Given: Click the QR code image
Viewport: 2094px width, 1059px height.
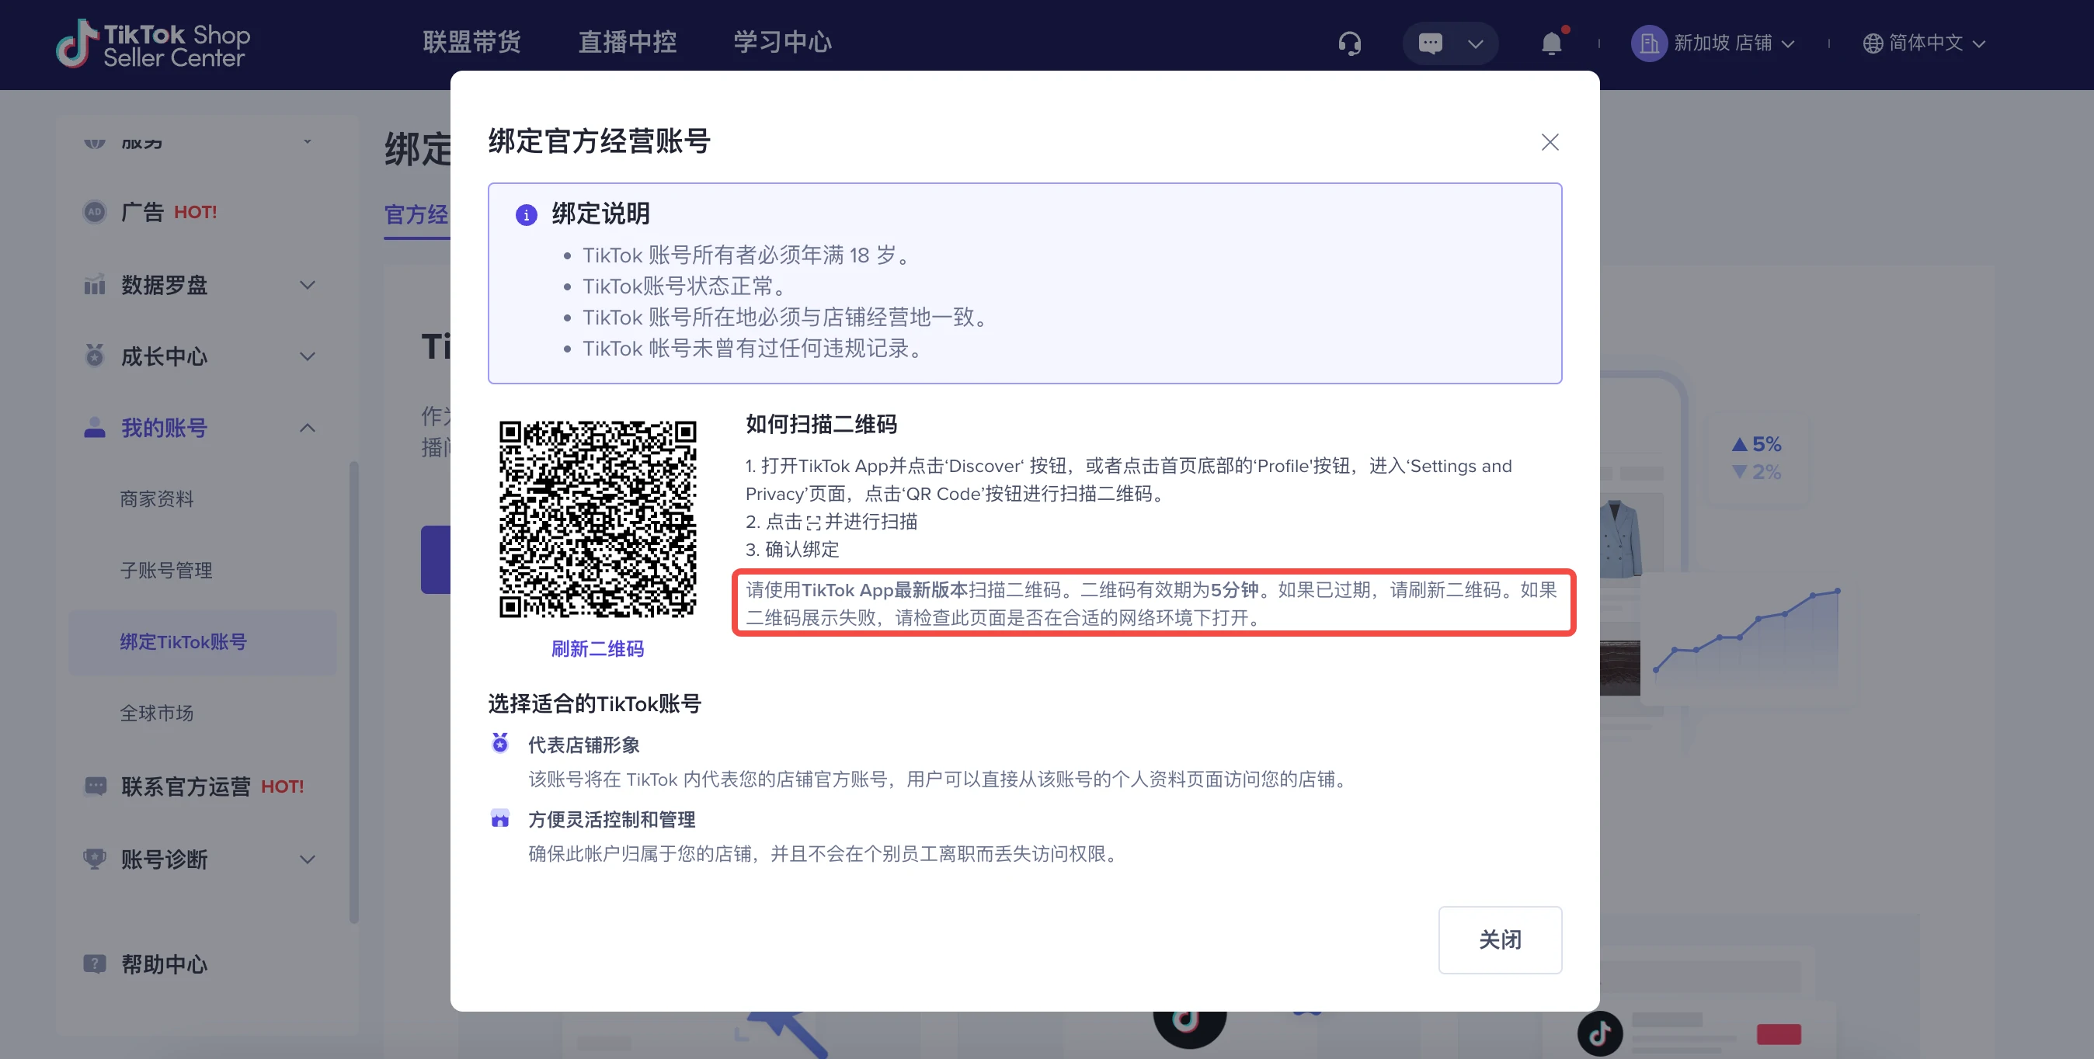Looking at the screenshot, I should pos(597,519).
